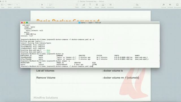
Task: Open the View dropdown in Keynote toolbar
Action: [3, 5]
